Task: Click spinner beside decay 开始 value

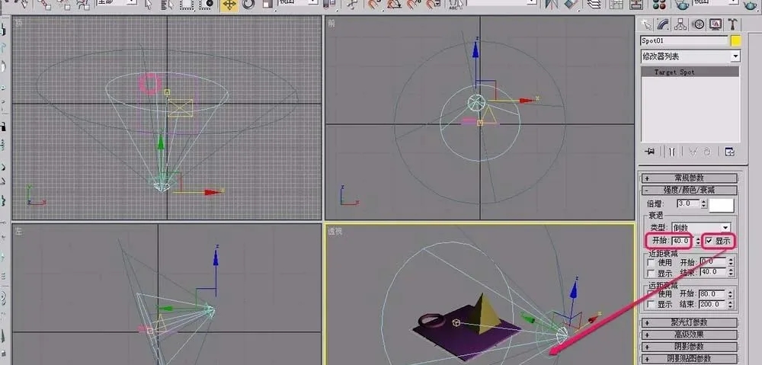Action: [x=698, y=241]
